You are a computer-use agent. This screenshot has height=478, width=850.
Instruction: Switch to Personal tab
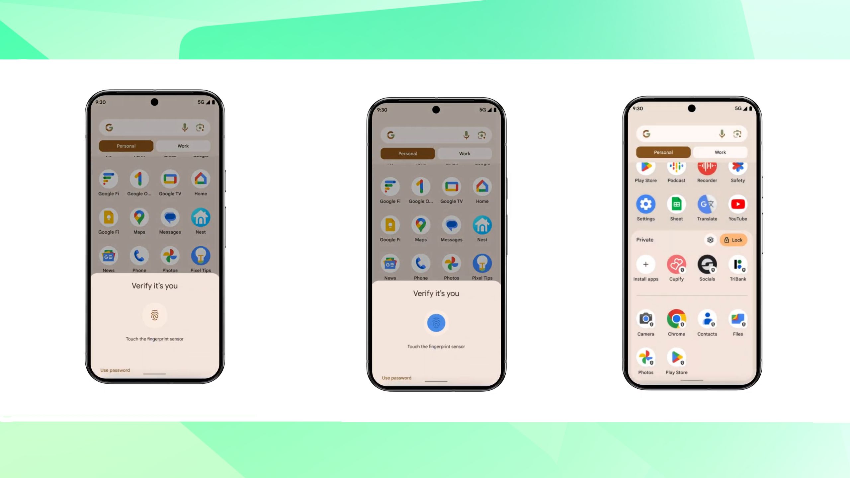663,152
